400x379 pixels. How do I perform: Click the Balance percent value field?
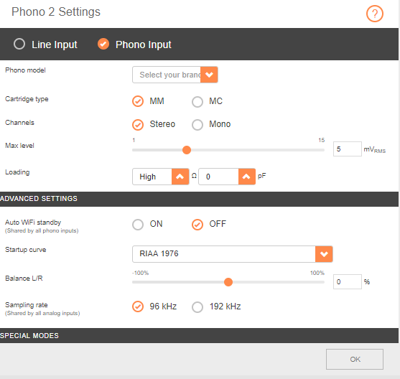347,282
